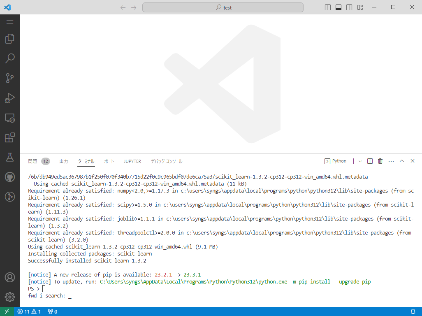Open the Source Control view
The height and width of the screenshot is (316, 422).
(x=10, y=78)
